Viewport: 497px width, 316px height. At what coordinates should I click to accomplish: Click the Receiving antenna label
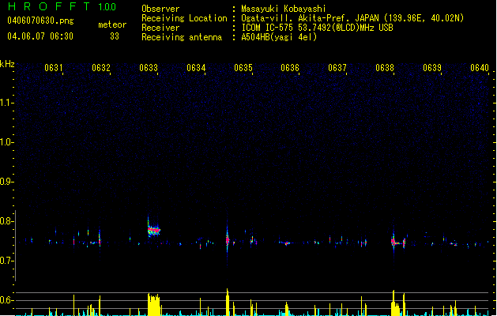[x=182, y=37]
